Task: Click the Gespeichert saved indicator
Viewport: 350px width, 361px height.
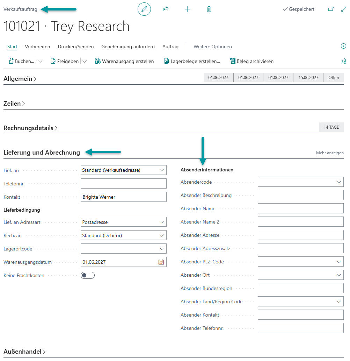Action: (x=299, y=9)
